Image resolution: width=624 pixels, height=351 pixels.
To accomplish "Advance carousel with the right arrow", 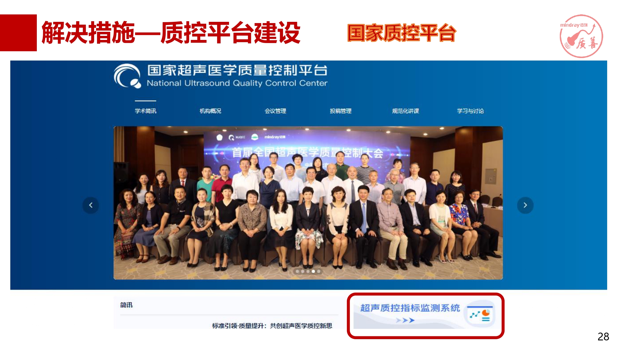I will click(525, 205).
